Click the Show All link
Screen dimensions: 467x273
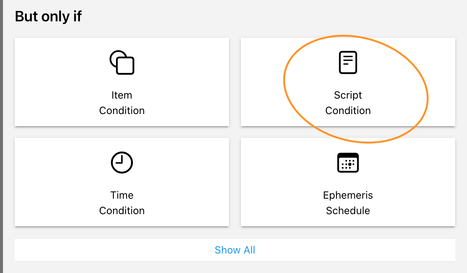pos(235,250)
